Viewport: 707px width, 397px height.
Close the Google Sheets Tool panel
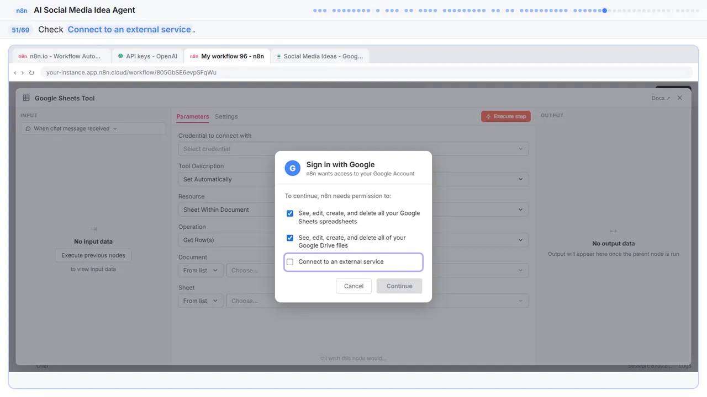click(x=680, y=98)
